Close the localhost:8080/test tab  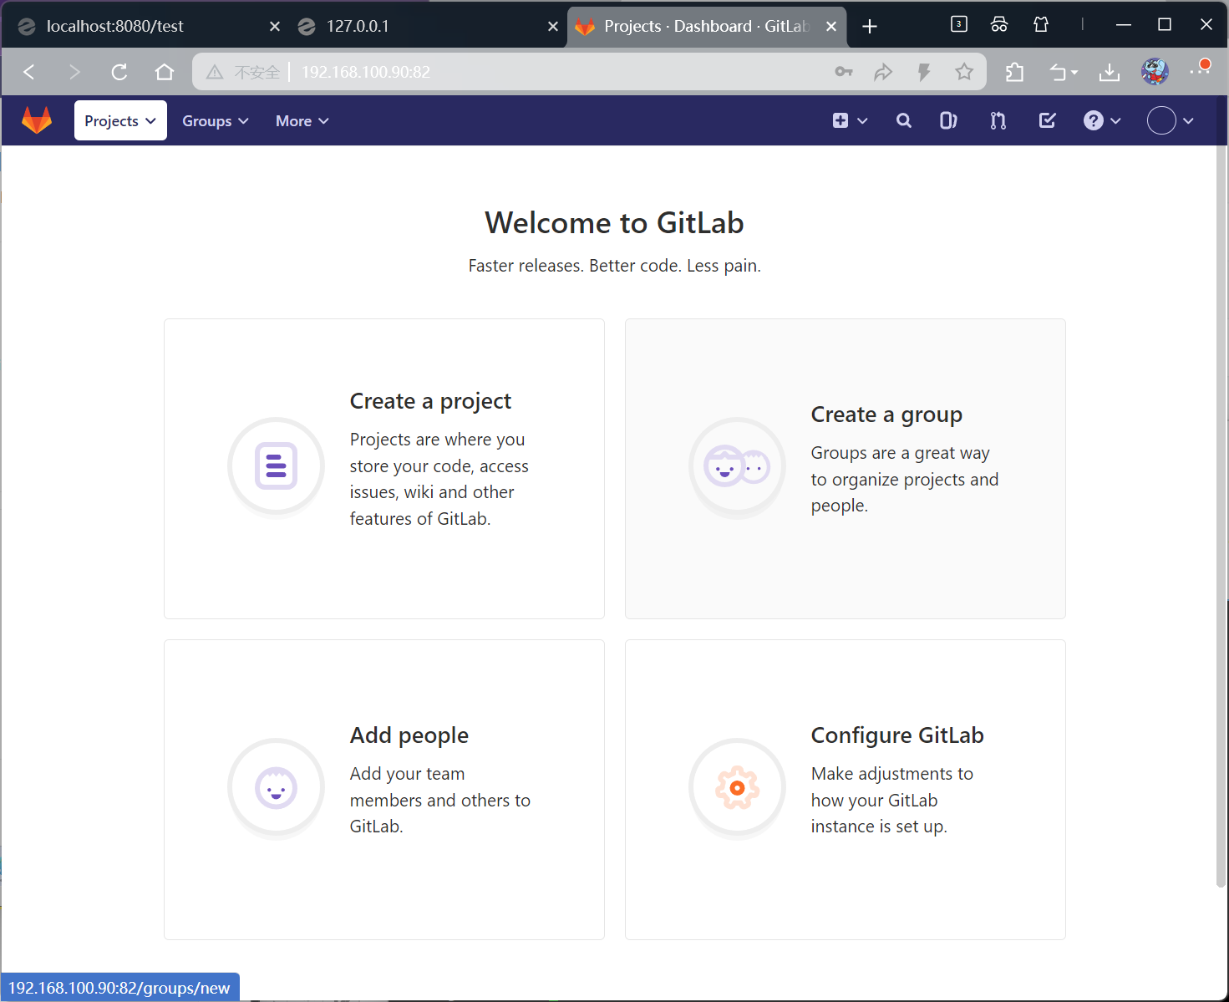click(275, 27)
